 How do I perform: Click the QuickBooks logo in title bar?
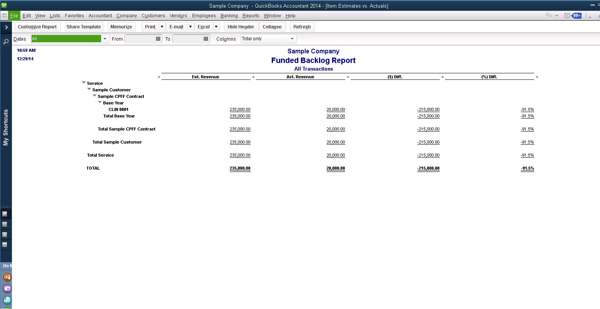click(x=4, y=5)
